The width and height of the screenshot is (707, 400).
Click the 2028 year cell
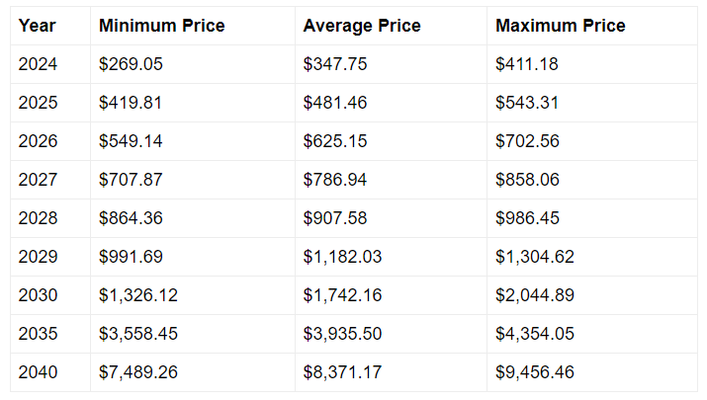pyautogui.click(x=39, y=218)
